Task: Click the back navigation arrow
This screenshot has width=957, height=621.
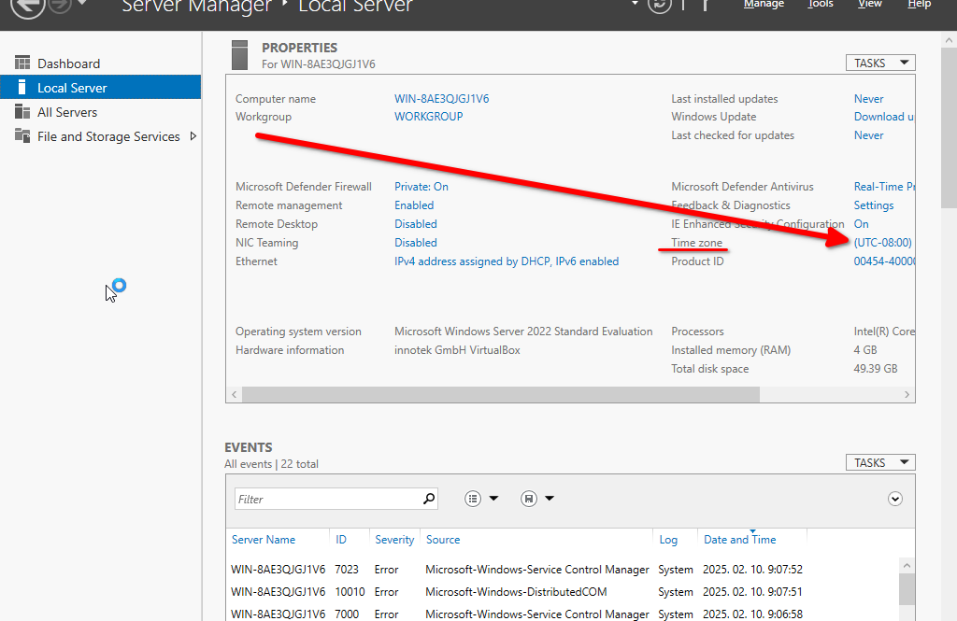Action: [x=29, y=6]
